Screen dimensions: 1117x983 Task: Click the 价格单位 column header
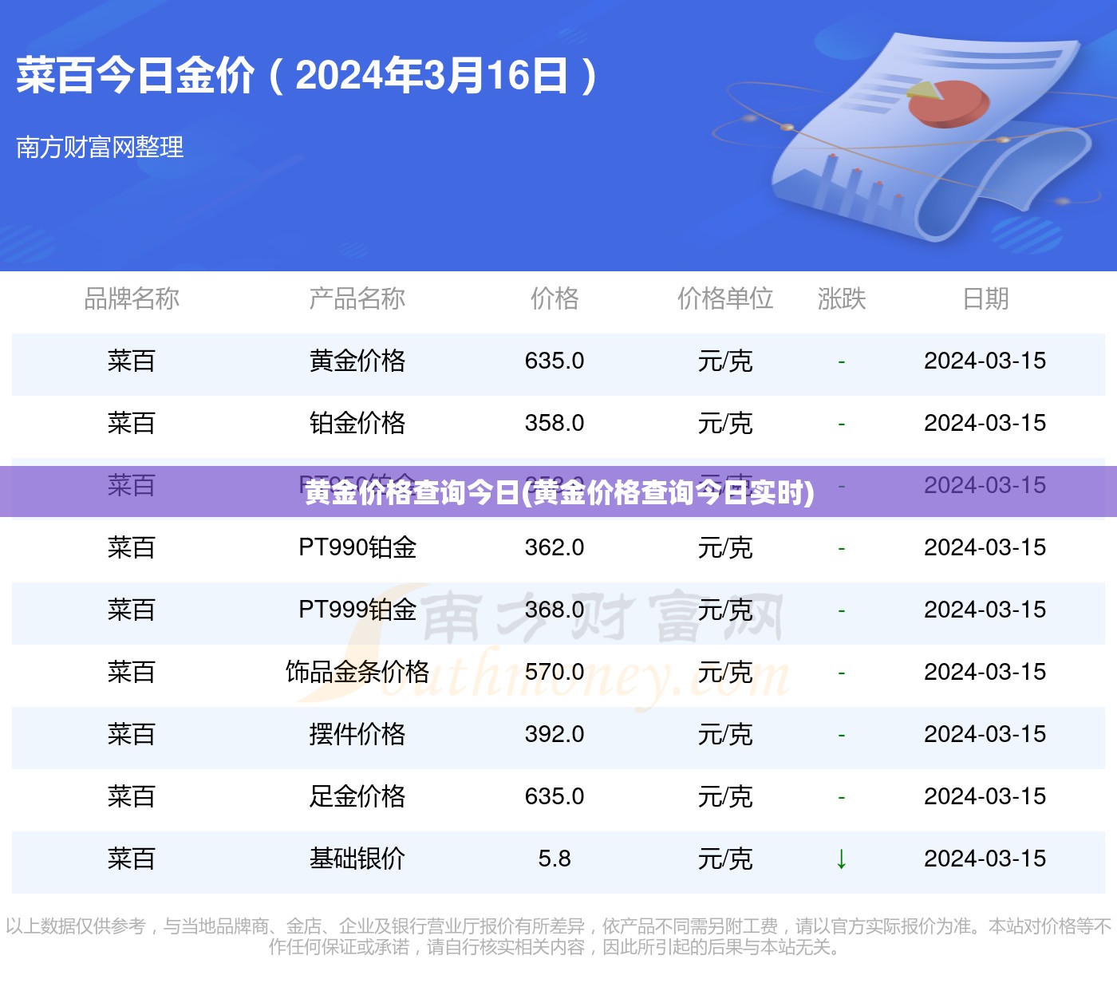click(725, 298)
